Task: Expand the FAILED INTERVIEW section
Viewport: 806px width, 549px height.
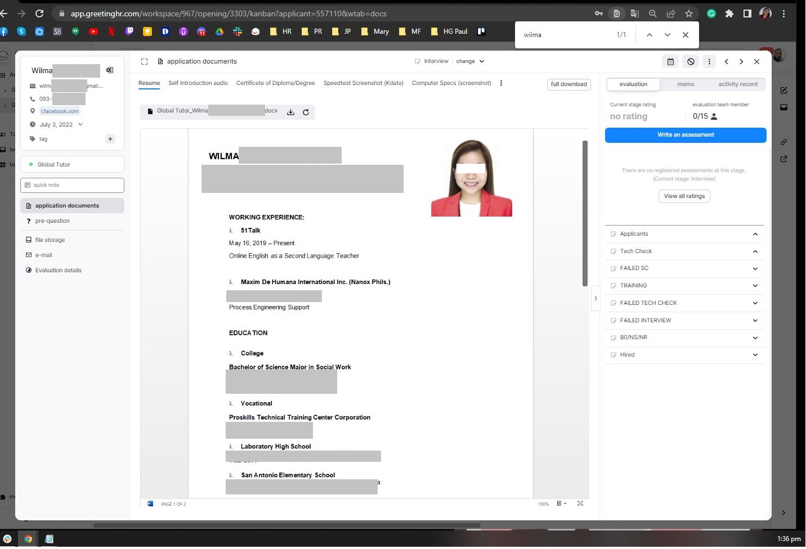Action: [755, 321]
